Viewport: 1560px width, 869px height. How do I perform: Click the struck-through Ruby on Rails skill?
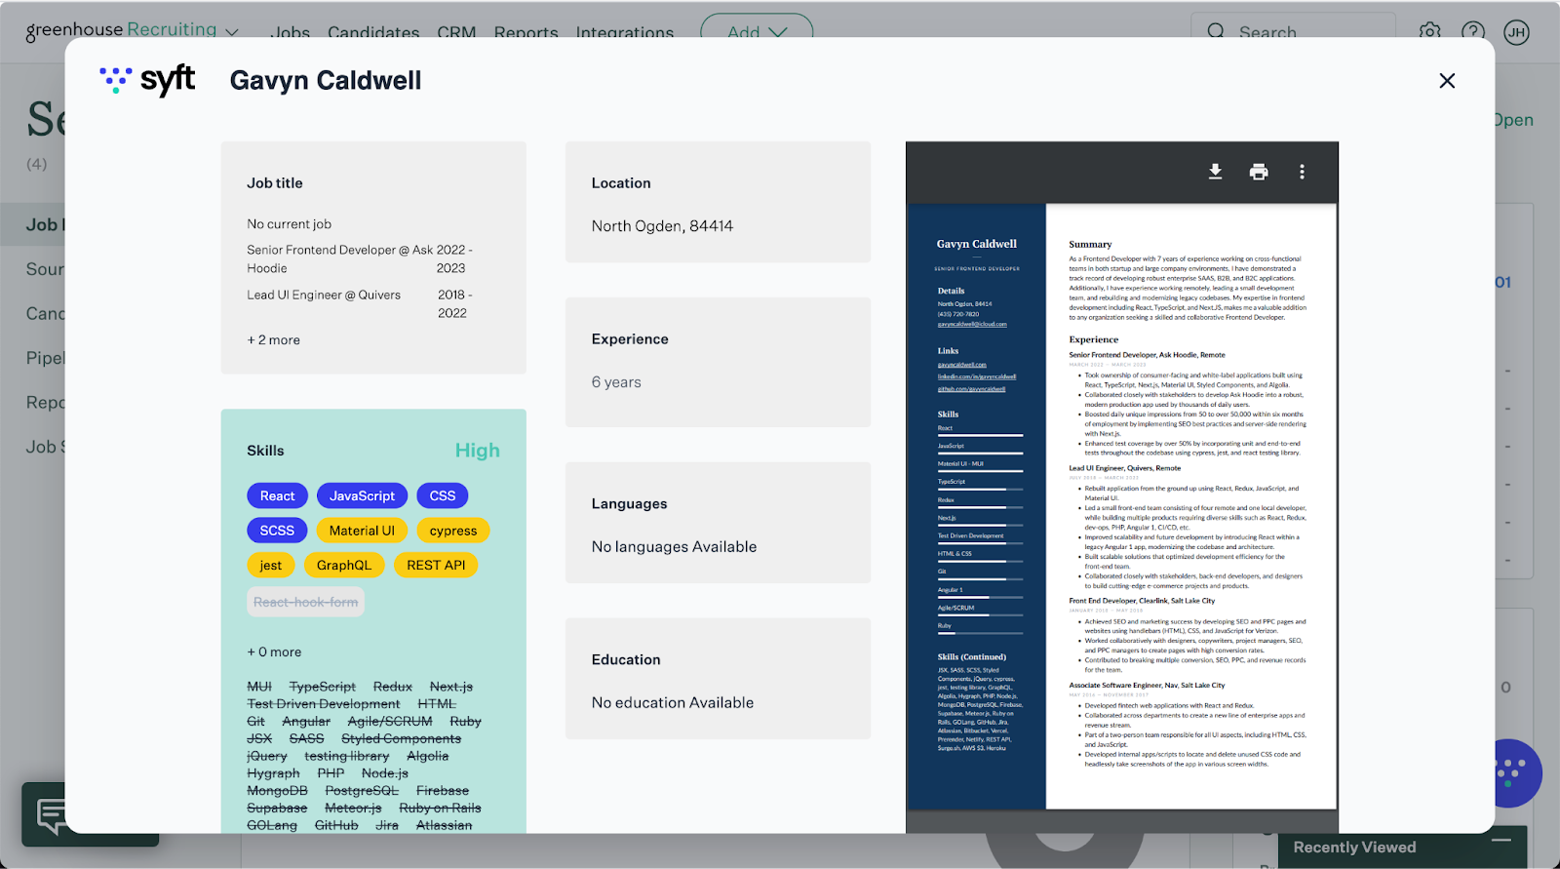(440, 809)
